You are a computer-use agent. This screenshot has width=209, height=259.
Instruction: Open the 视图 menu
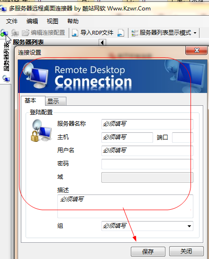coord(53,21)
